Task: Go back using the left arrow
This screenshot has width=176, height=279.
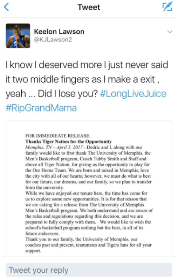Action: tap(6, 7)
